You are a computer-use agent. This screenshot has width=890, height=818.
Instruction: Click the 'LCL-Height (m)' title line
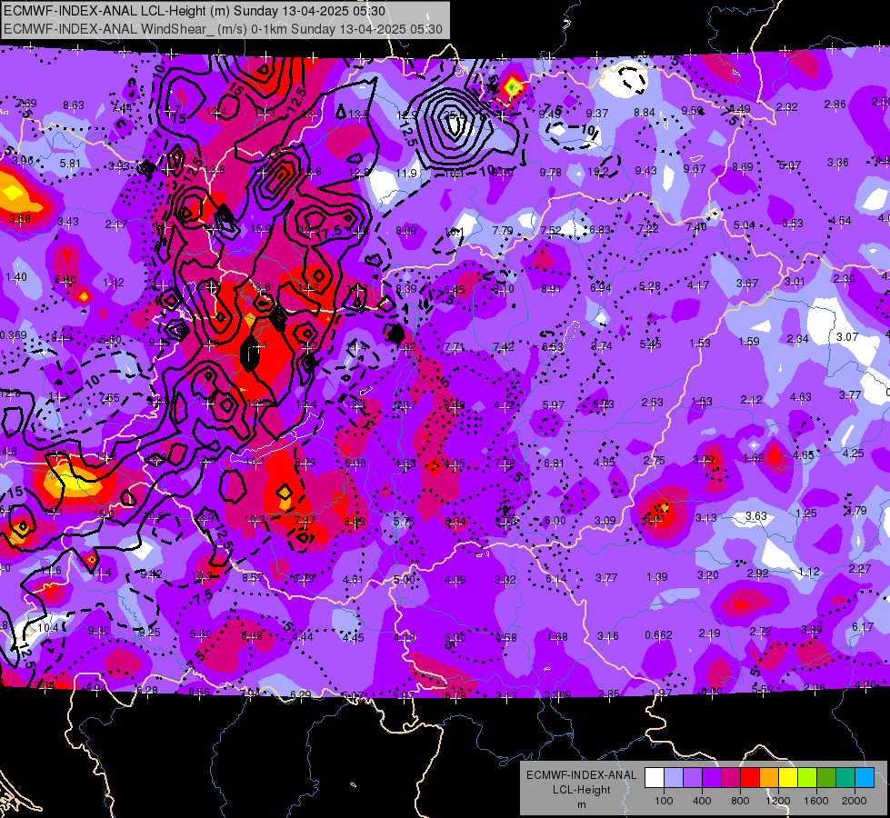click(195, 11)
